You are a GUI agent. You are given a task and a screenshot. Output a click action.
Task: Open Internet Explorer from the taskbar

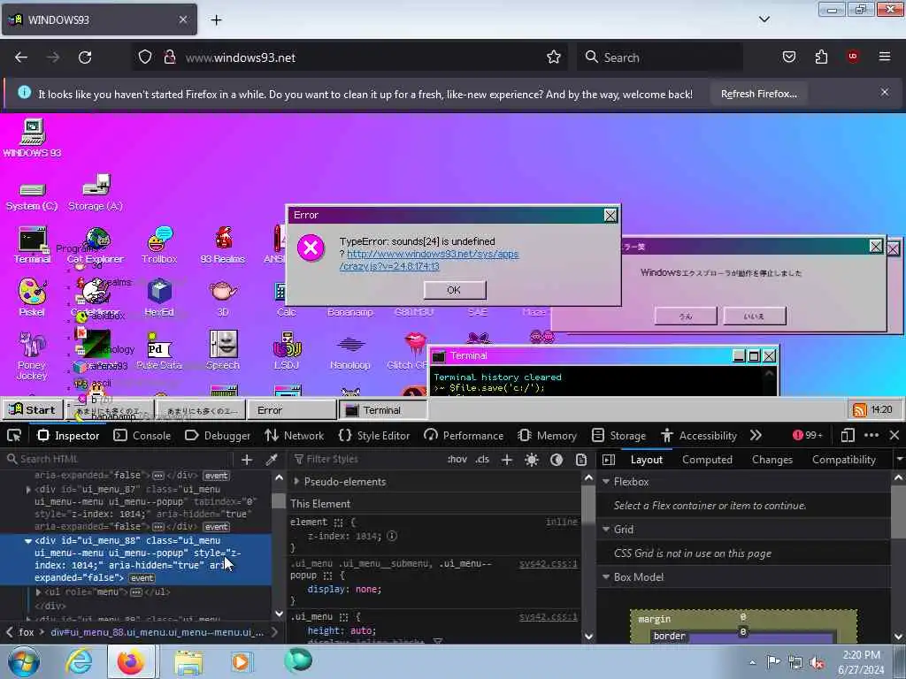point(79,661)
